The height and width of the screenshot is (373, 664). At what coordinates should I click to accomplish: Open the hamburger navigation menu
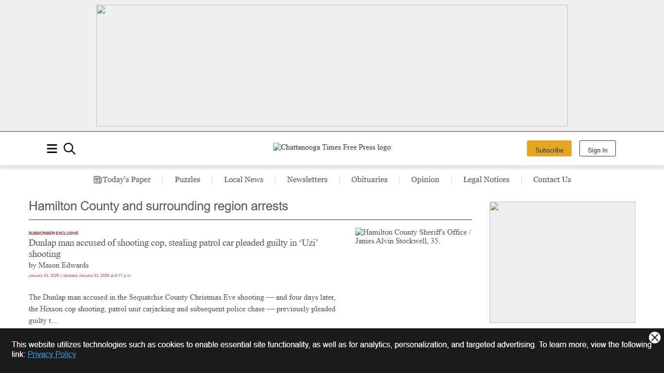click(x=52, y=149)
